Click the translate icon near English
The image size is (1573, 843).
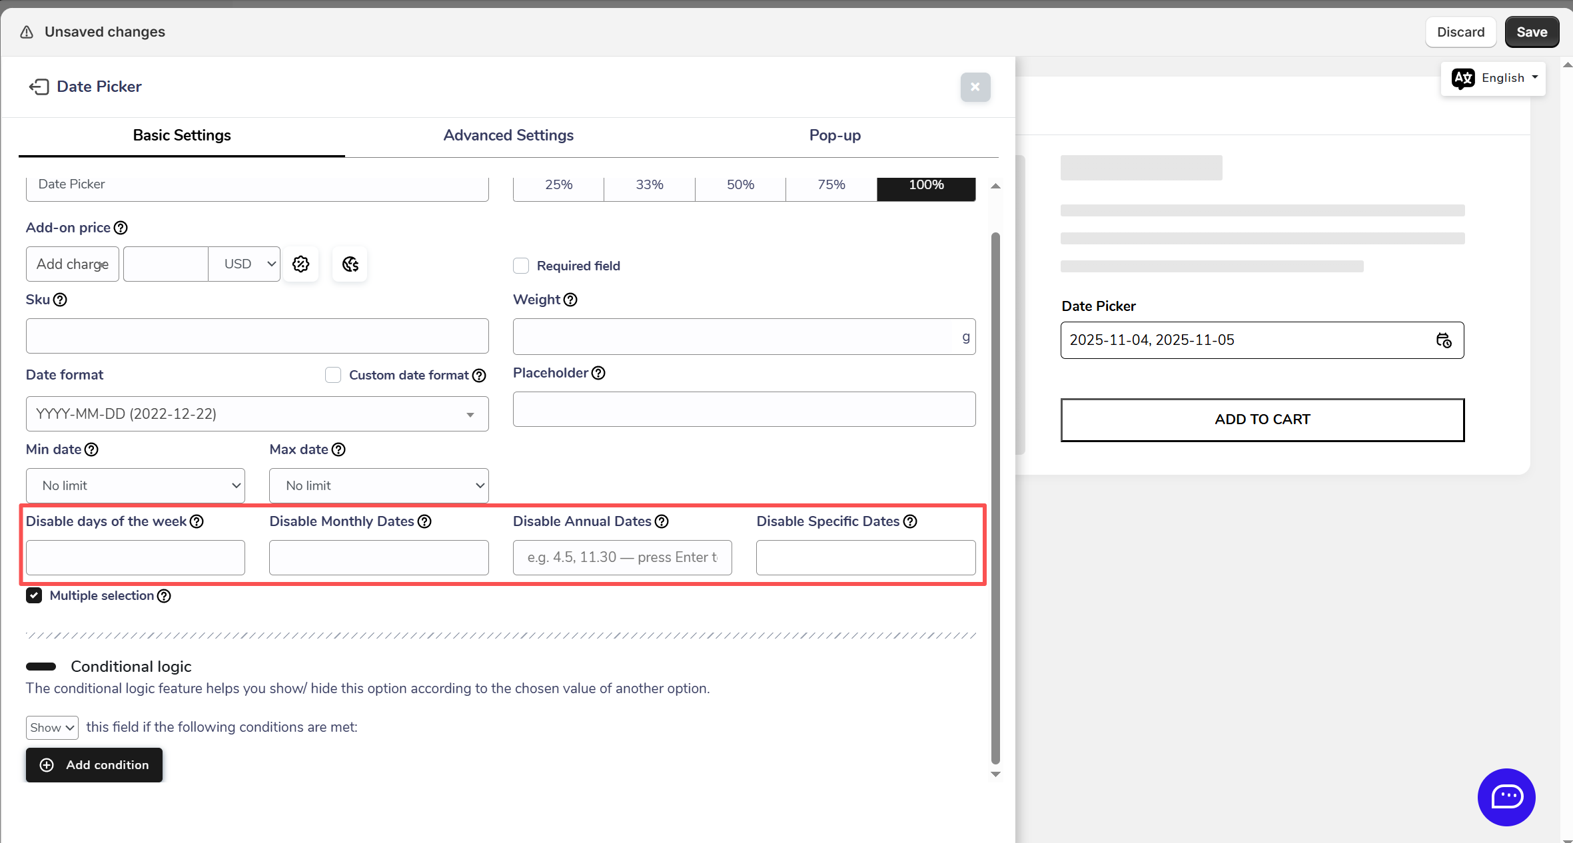(x=1463, y=78)
